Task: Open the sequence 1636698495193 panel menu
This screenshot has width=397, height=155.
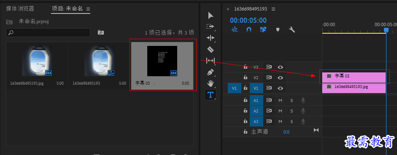Action: [273, 9]
